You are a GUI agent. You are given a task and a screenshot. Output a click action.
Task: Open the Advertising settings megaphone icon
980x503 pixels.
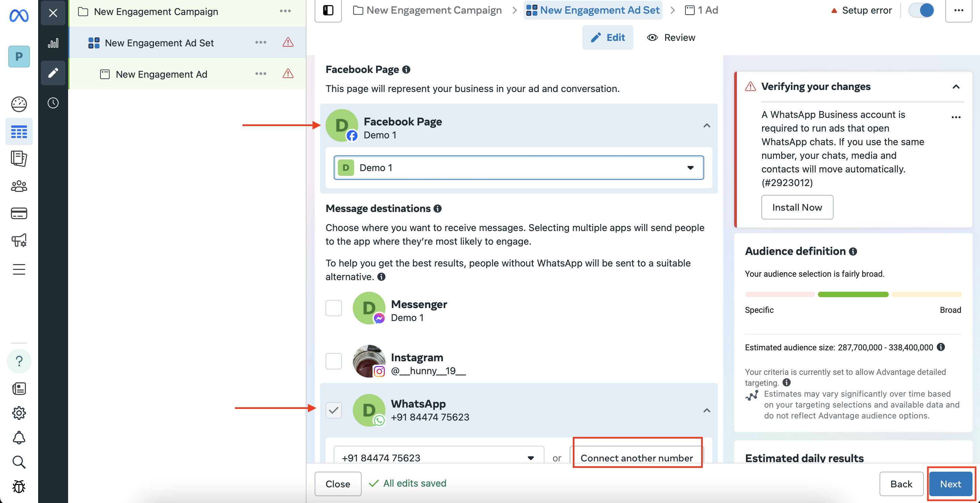point(19,240)
